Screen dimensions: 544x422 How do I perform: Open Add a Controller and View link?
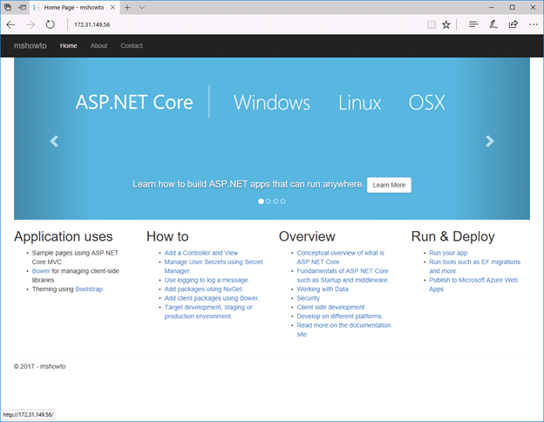point(201,253)
